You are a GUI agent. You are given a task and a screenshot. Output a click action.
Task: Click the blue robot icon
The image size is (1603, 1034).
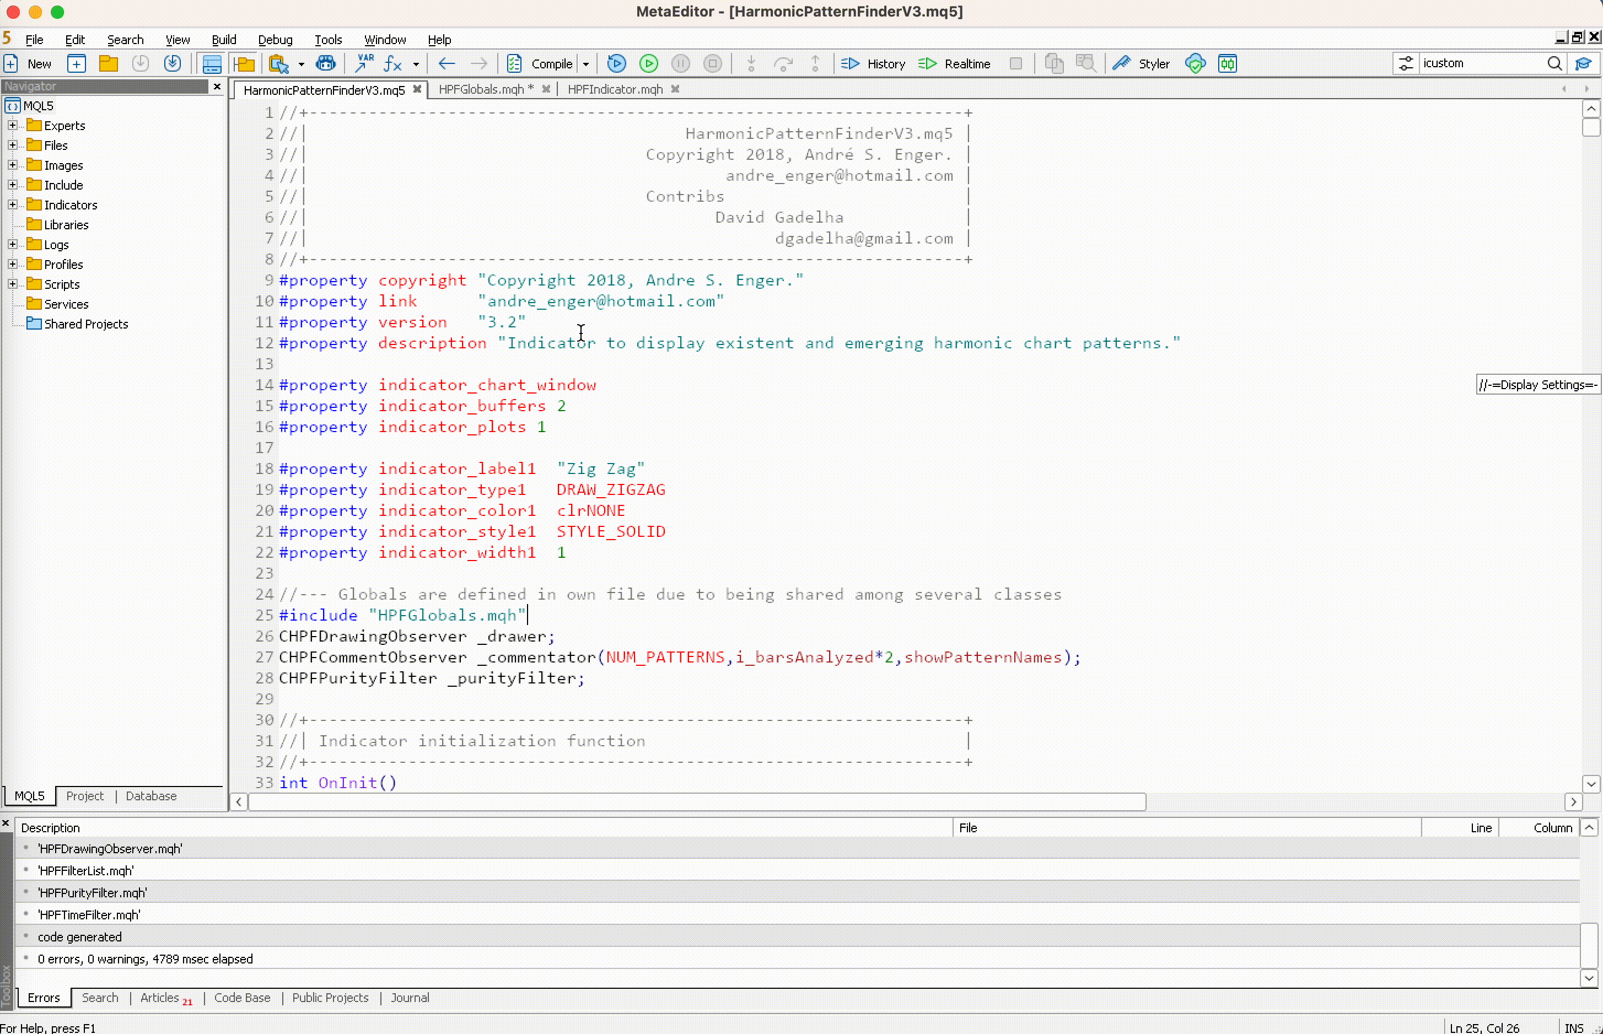(x=326, y=64)
